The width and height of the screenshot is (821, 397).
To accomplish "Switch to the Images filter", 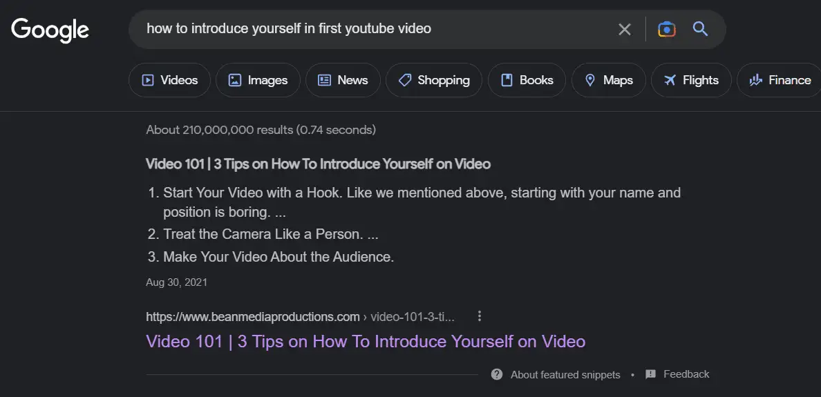I will coord(258,80).
